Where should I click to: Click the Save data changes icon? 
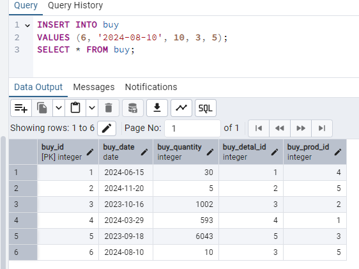click(133, 108)
